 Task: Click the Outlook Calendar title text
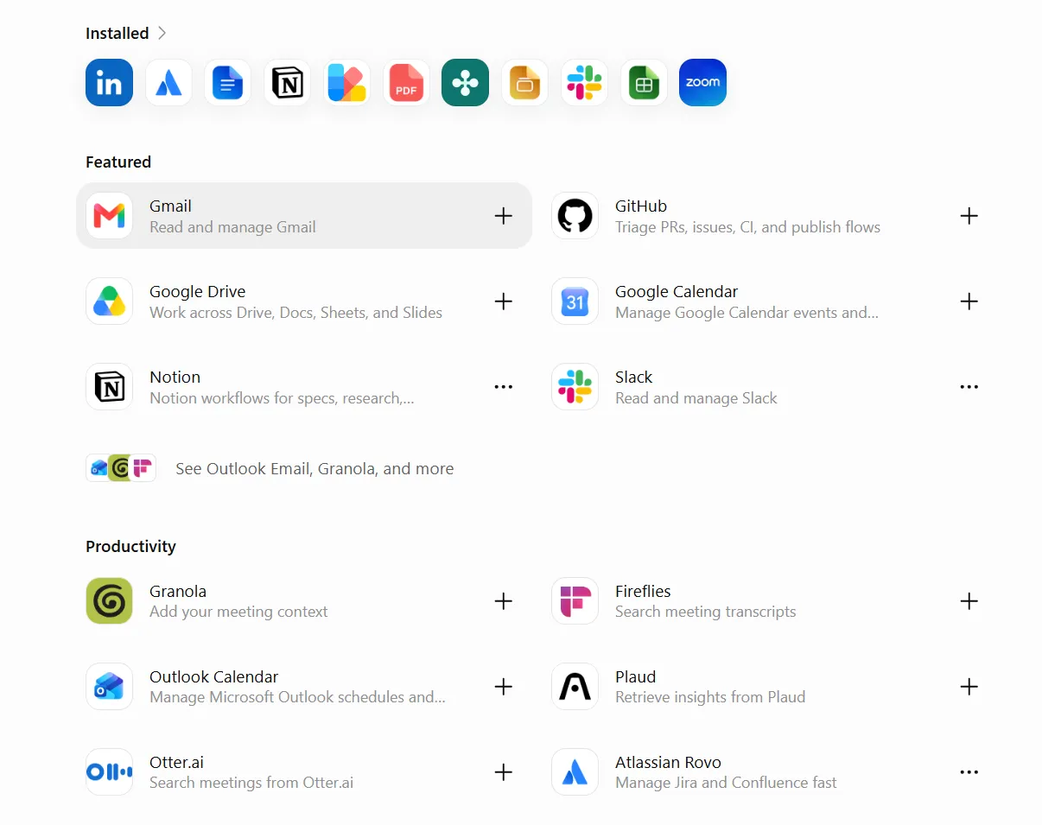tap(213, 676)
